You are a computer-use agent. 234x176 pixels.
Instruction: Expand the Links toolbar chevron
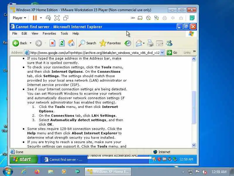pos(194,51)
